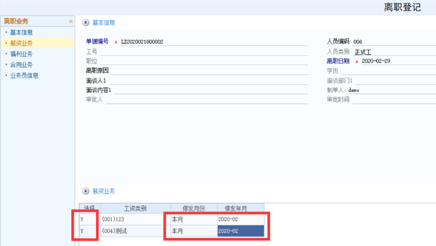This screenshot has width=436, height=246.
Task: Focus the 工号 input field
Action: [204, 52]
